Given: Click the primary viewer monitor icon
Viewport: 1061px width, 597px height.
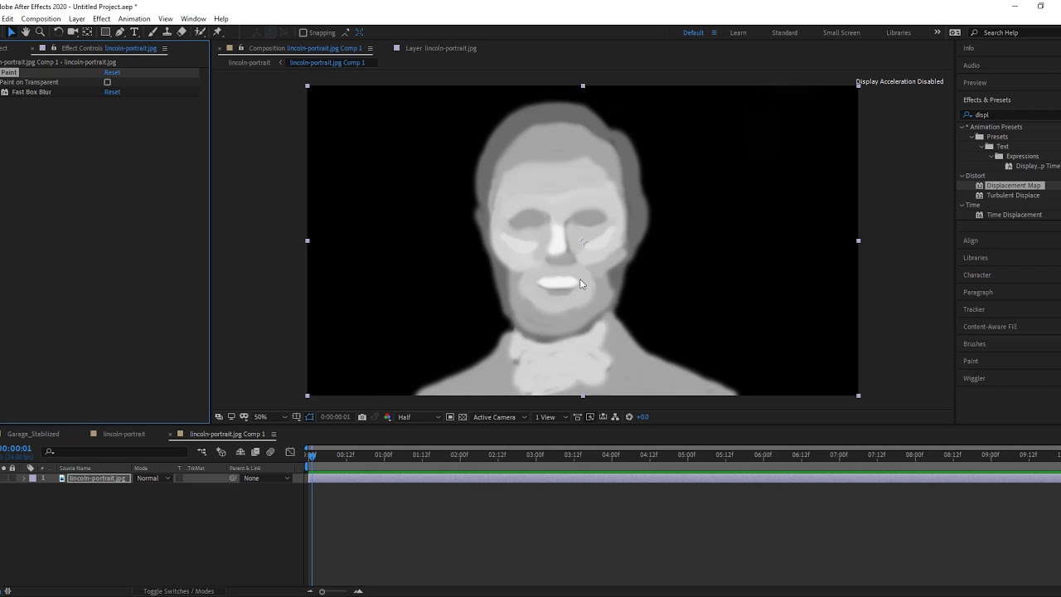Looking at the screenshot, I should pyautogui.click(x=231, y=417).
